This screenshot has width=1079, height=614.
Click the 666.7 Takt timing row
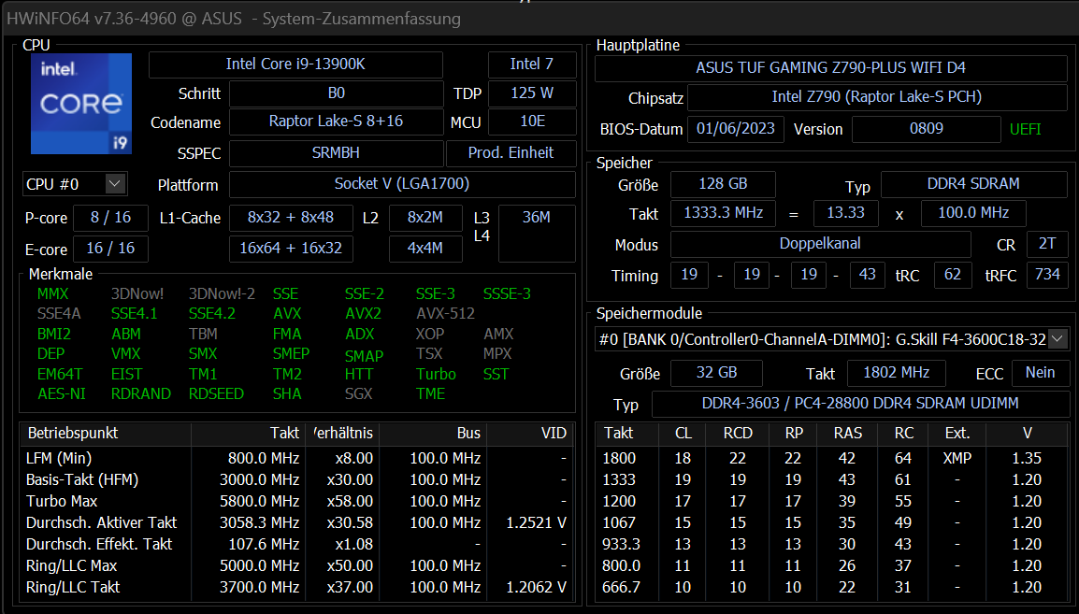(x=832, y=587)
